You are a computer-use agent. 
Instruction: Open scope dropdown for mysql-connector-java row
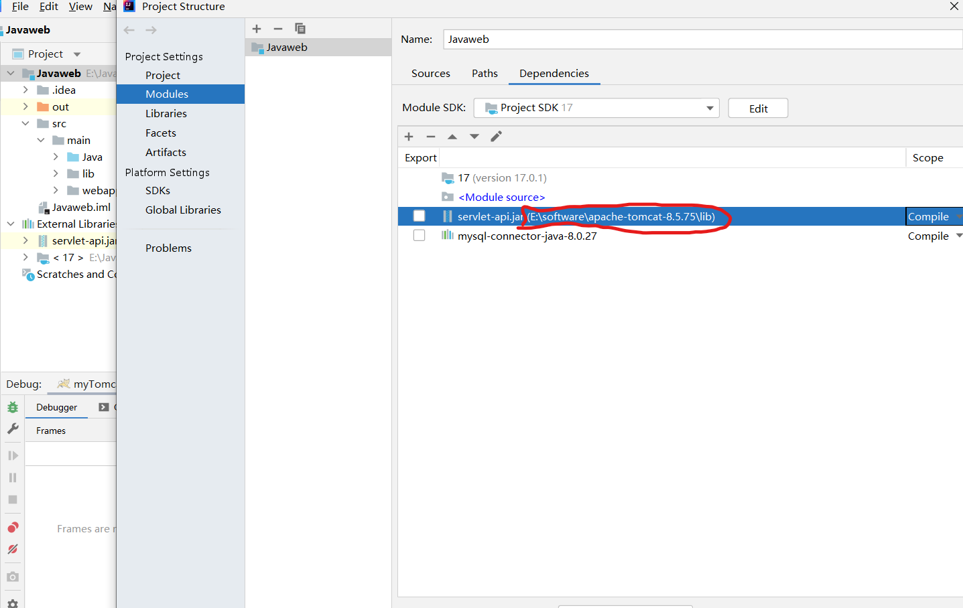point(959,236)
